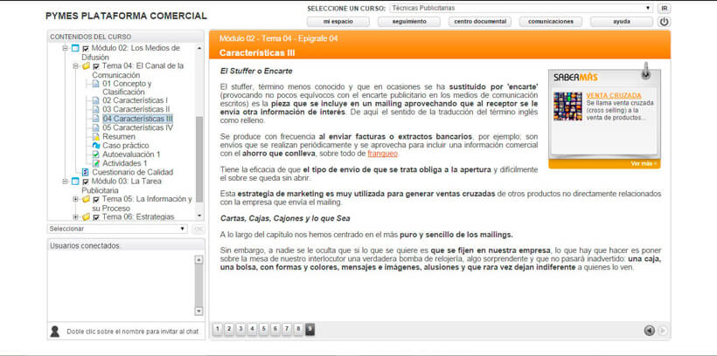Click the Tema 06 folder icon
The width and height of the screenshot is (717, 356).
click(x=86, y=217)
